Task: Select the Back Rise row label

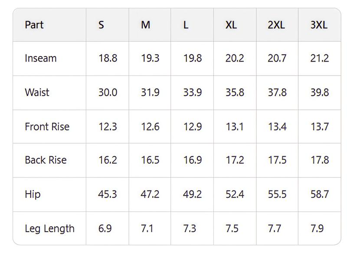Action: tap(46, 160)
